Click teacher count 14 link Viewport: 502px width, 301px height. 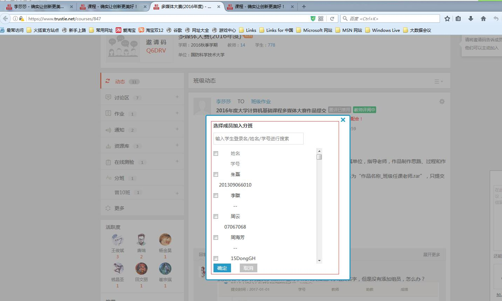click(243, 45)
